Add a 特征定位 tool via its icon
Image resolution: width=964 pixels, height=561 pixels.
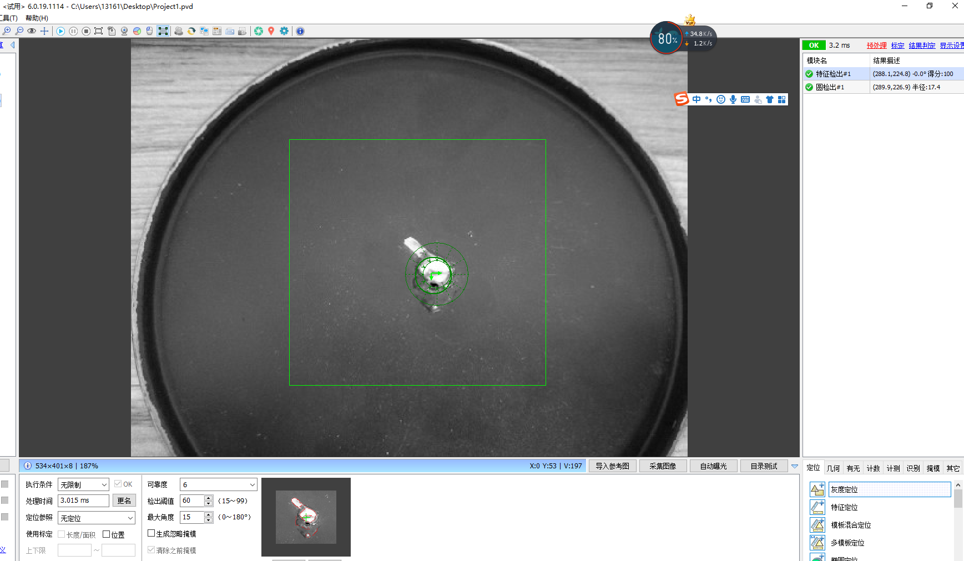(817, 507)
